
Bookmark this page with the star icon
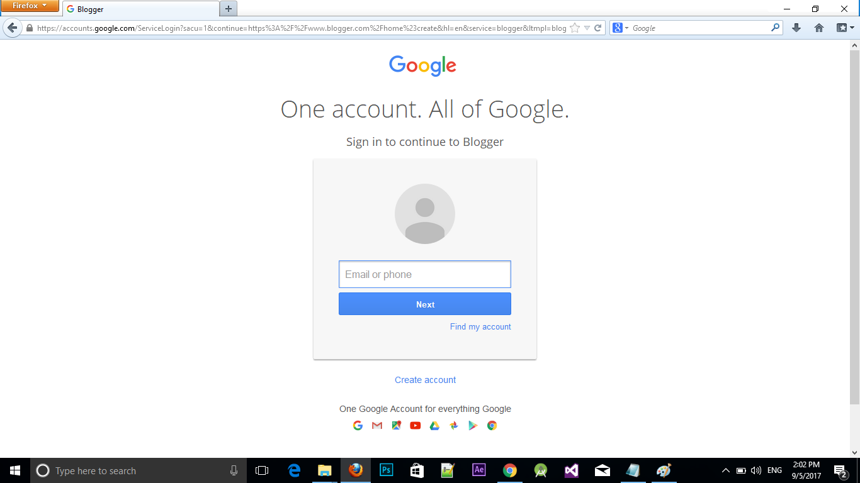click(x=575, y=28)
